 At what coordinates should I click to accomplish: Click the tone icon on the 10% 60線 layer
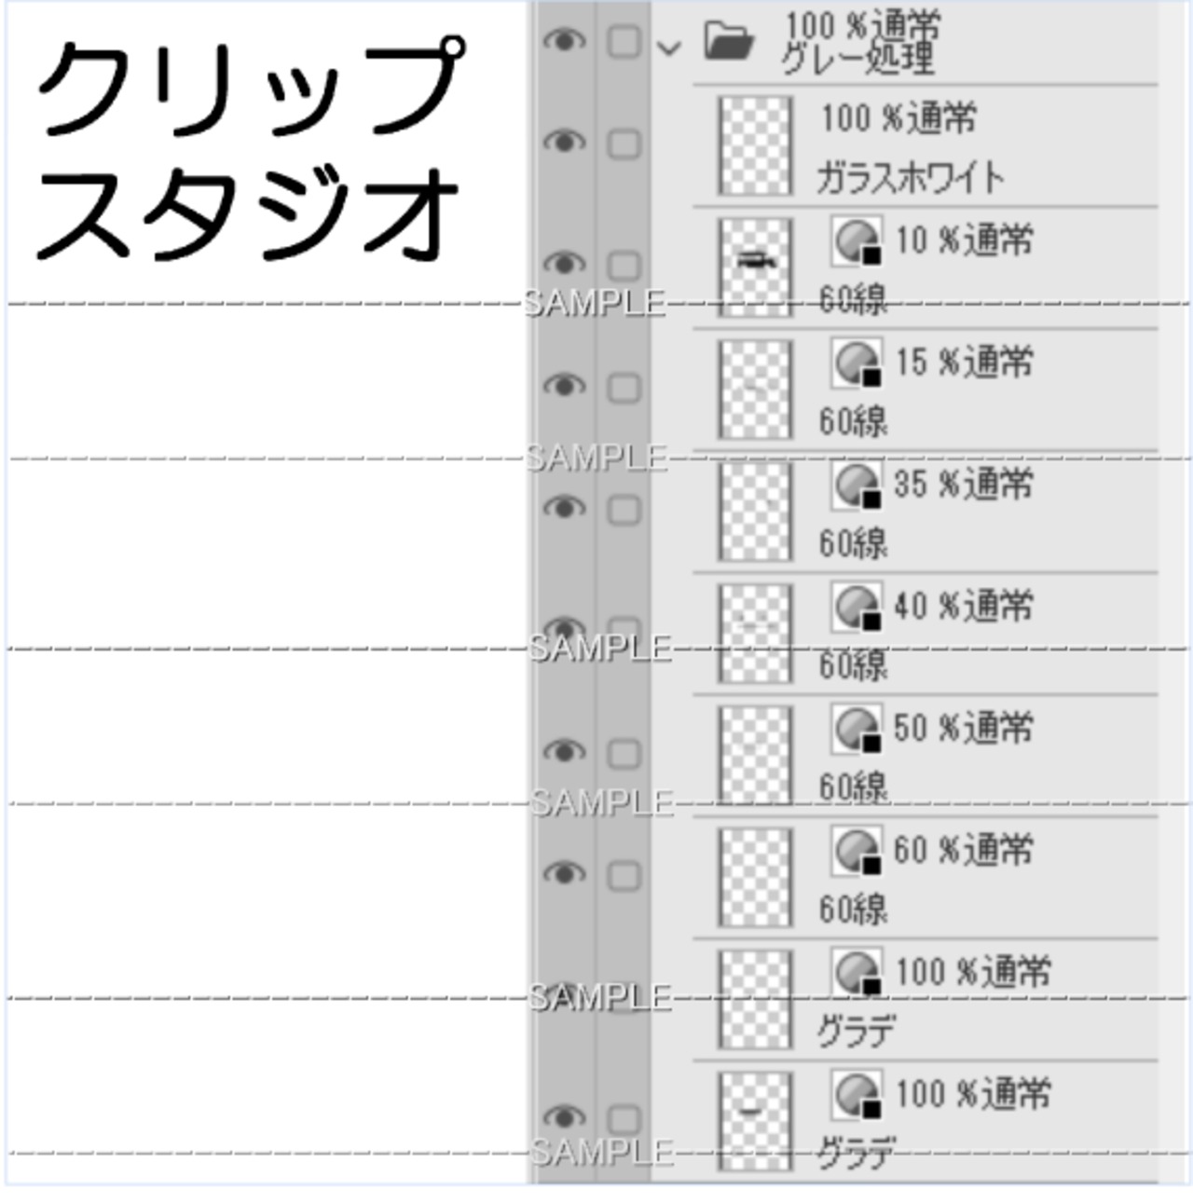tap(857, 242)
